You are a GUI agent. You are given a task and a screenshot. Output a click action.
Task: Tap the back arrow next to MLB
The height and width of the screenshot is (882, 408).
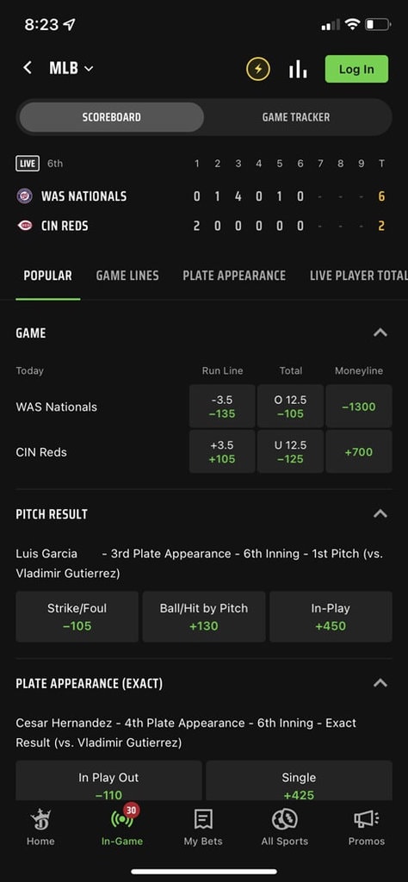coord(27,69)
